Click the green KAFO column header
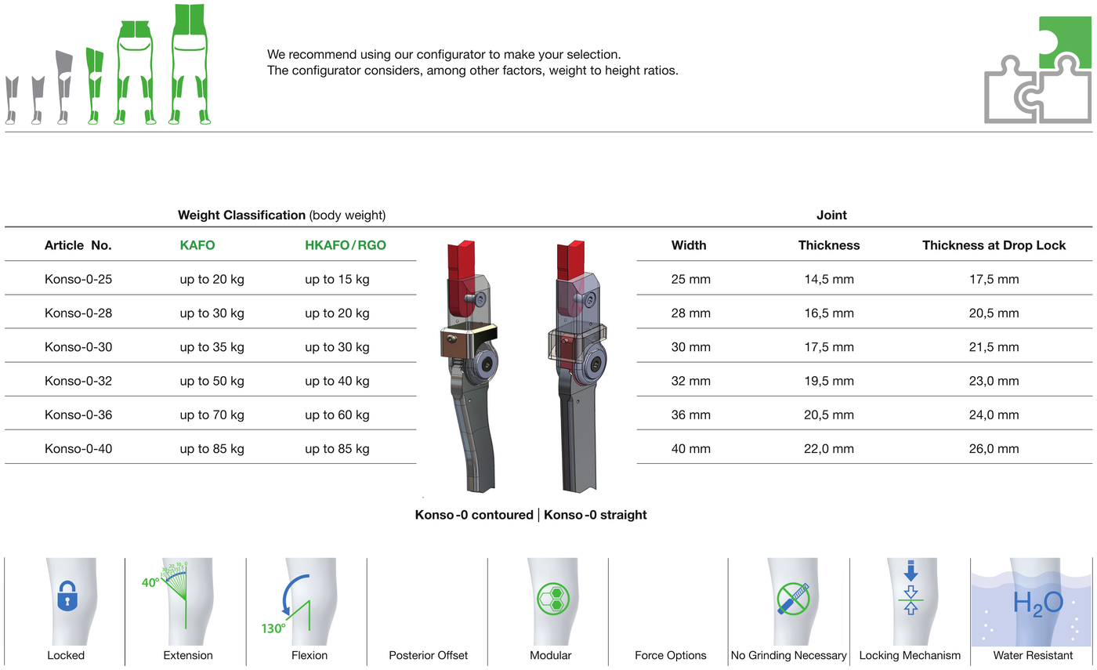 point(197,245)
